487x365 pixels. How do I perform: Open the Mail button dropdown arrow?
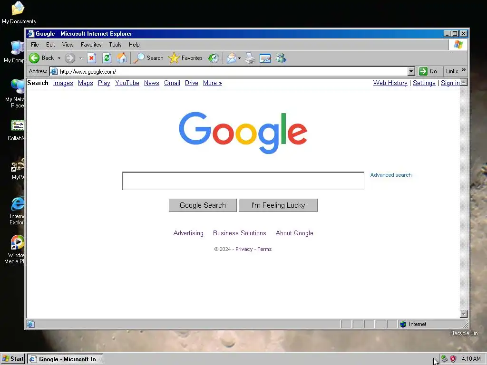(x=240, y=58)
